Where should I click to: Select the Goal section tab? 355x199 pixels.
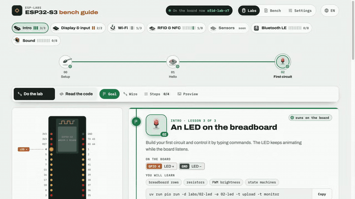[110, 94]
